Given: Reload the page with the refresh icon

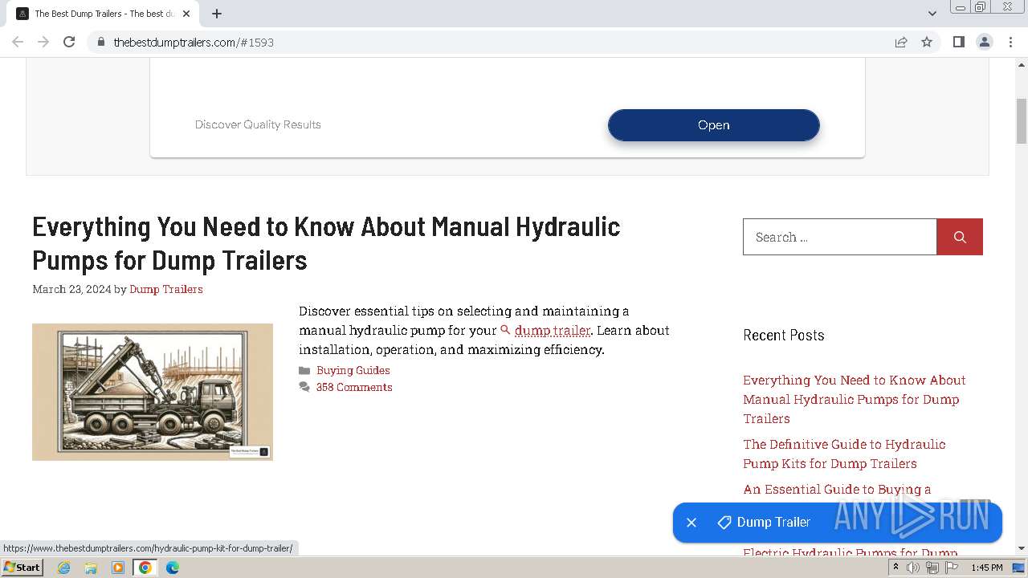Looking at the screenshot, I should click(x=69, y=42).
